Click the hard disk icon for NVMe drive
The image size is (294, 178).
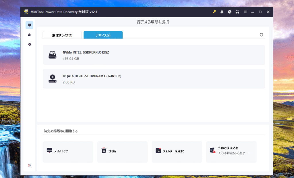point(53,55)
